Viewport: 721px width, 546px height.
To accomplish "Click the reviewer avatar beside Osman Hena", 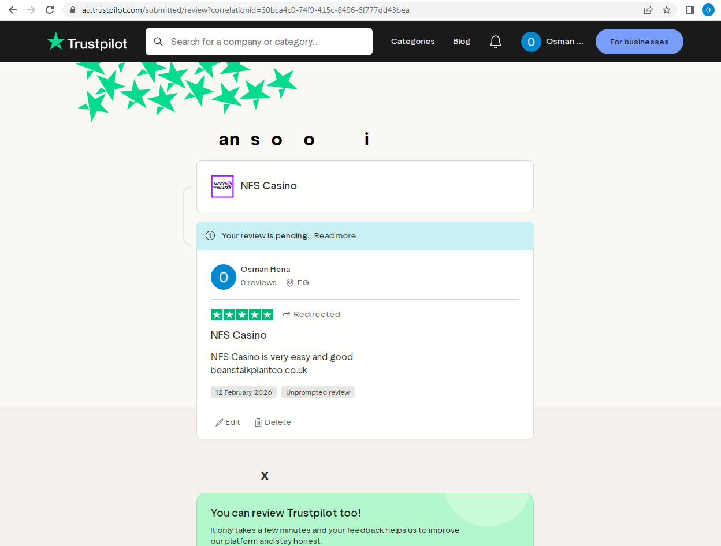I will (224, 277).
